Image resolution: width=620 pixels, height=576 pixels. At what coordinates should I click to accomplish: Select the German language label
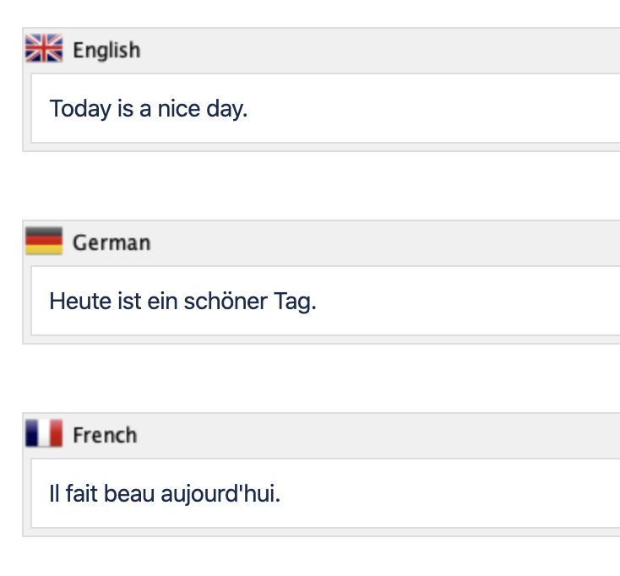point(111,242)
